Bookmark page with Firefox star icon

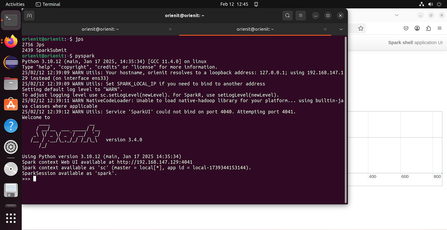(361, 28)
